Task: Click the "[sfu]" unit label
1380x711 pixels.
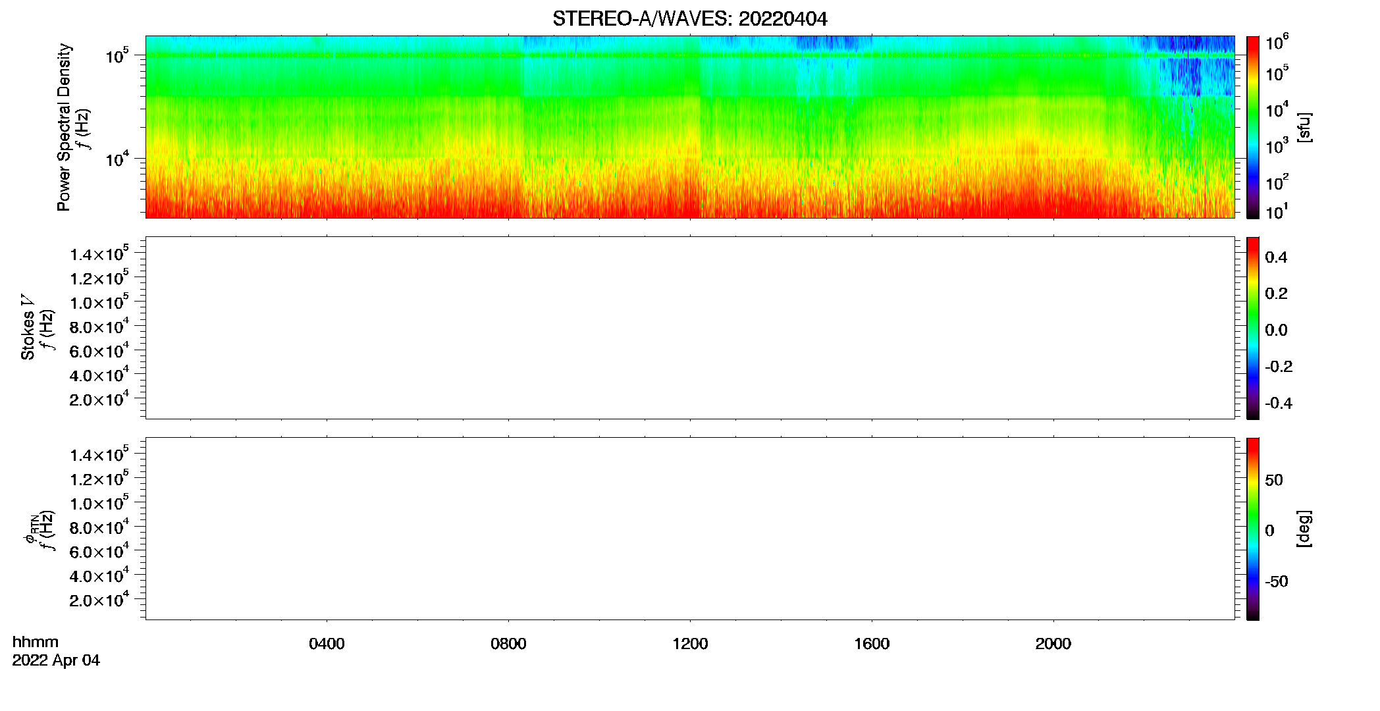Action: coord(1304,127)
